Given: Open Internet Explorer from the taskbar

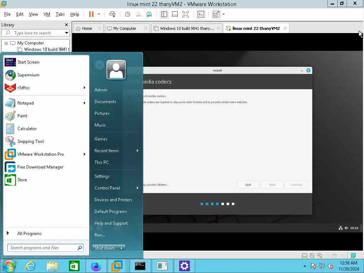Looking at the screenshot, I should pos(31,266).
